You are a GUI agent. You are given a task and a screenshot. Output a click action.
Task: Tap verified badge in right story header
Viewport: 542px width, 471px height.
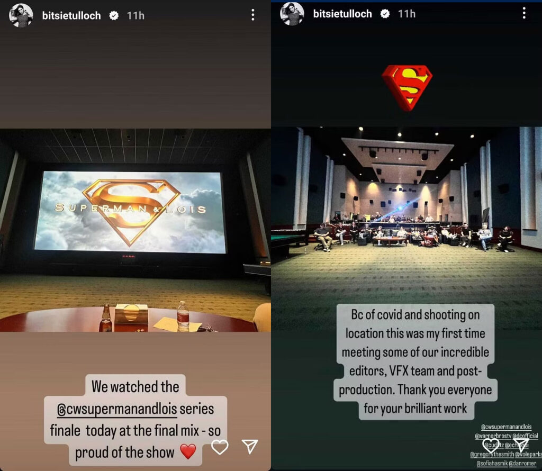(x=385, y=14)
